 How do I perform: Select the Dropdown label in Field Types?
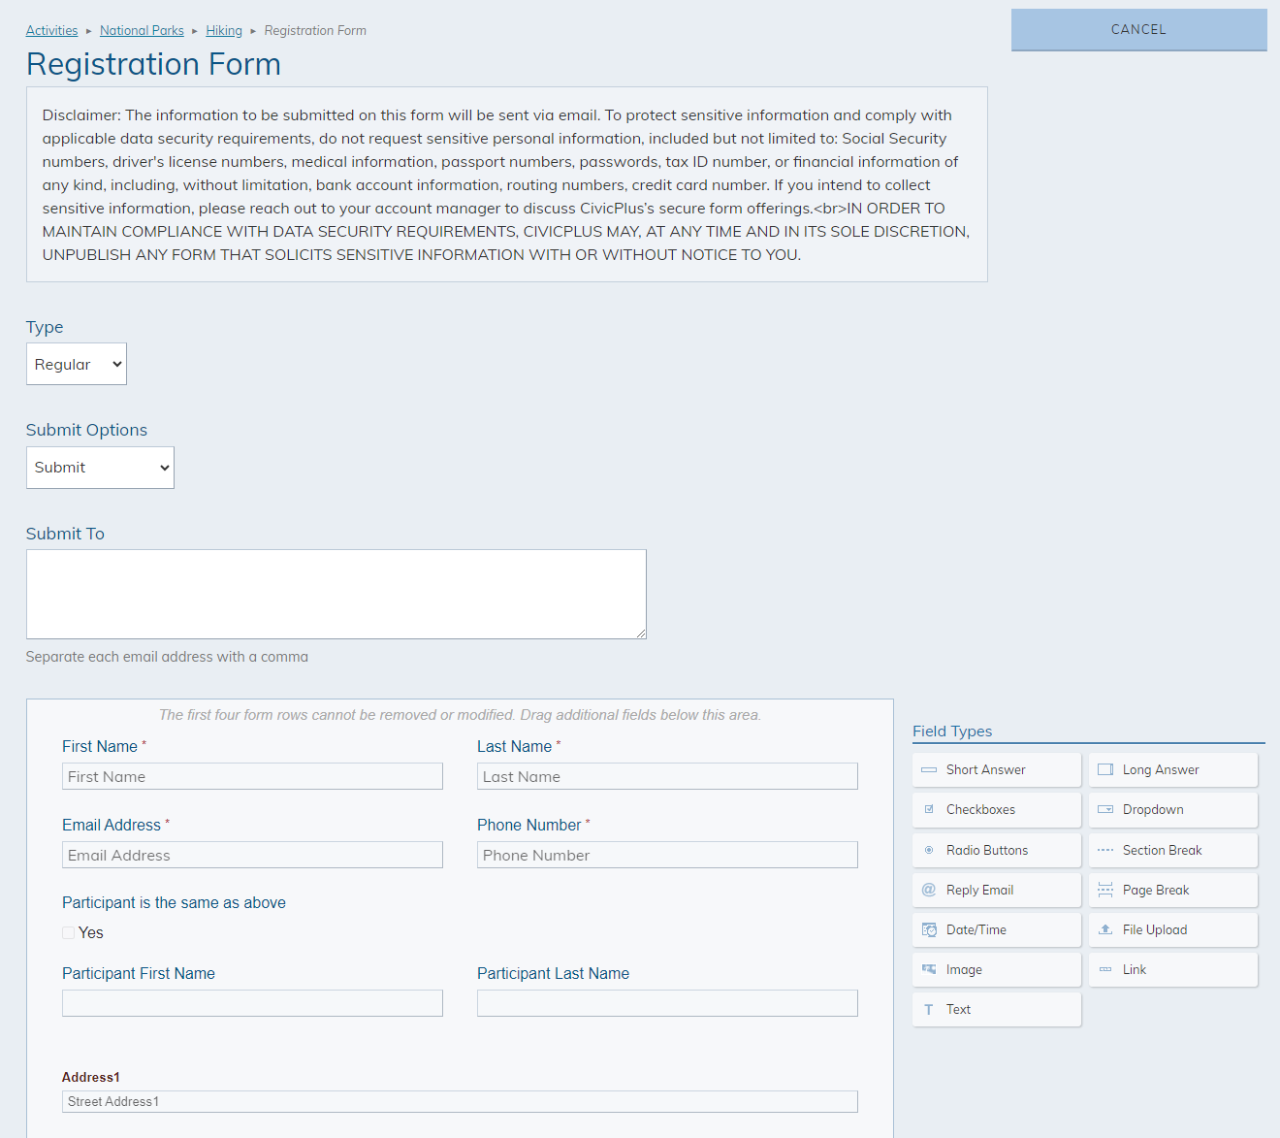point(1153,809)
